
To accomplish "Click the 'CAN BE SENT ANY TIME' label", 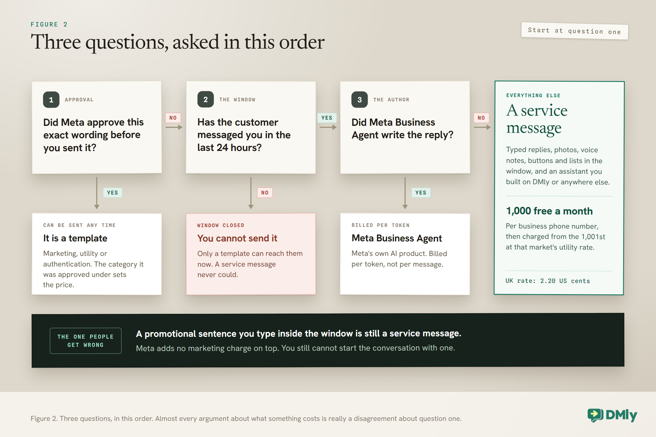I will tap(79, 225).
